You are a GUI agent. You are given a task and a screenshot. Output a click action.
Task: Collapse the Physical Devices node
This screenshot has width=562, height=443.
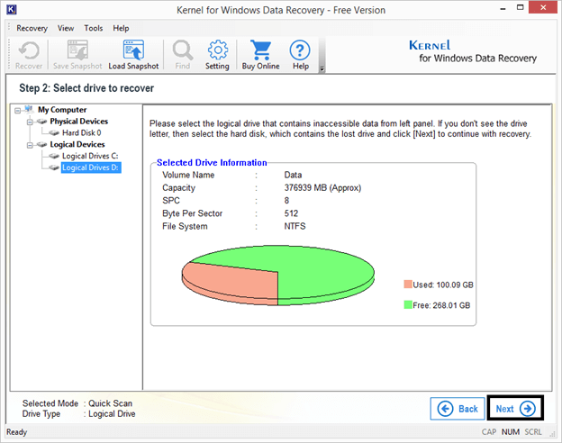click(x=30, y=122)
